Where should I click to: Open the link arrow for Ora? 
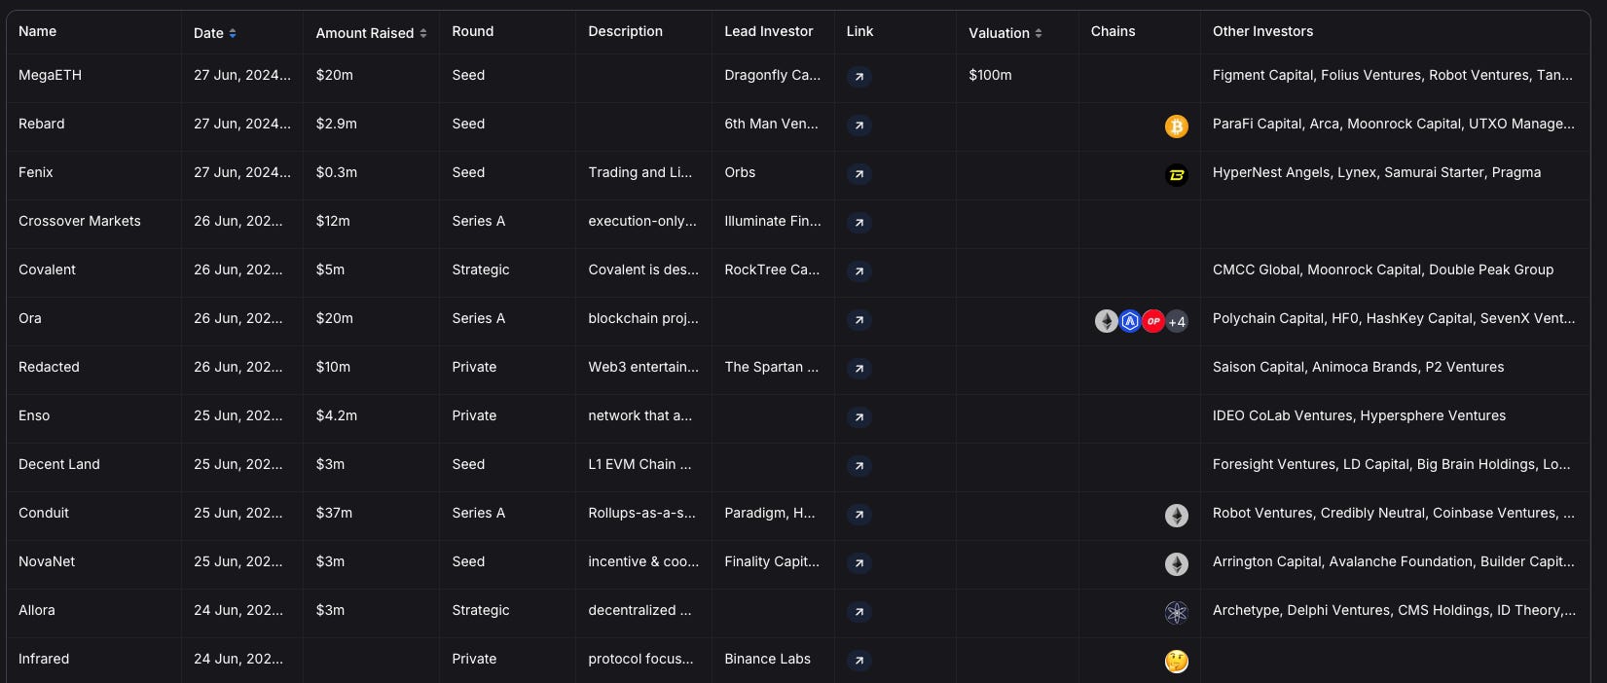coord(858,320)
